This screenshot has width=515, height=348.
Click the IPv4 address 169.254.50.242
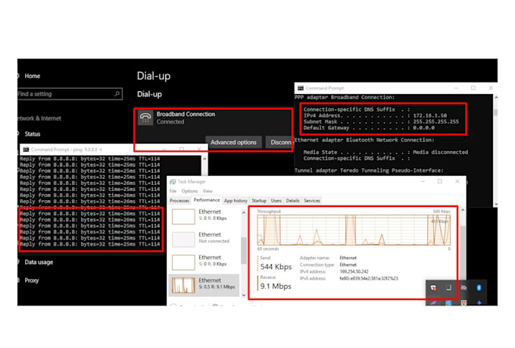pos(354,271)
